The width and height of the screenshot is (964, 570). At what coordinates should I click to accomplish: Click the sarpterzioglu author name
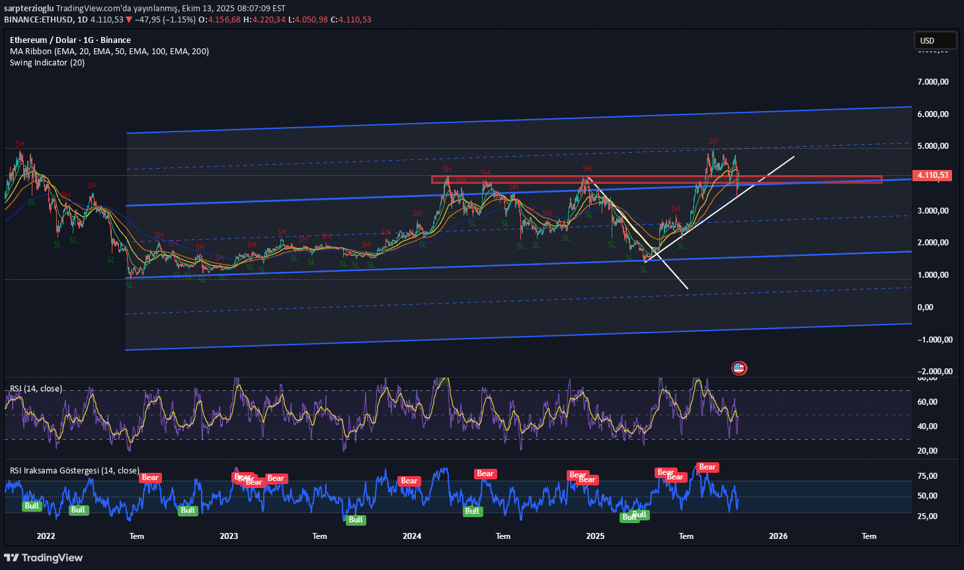[x=28, y=9]
